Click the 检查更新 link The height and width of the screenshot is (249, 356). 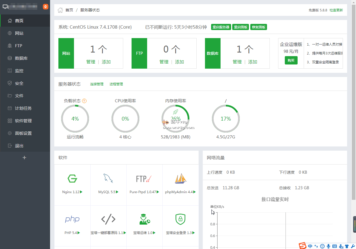(x=336, y=10)
